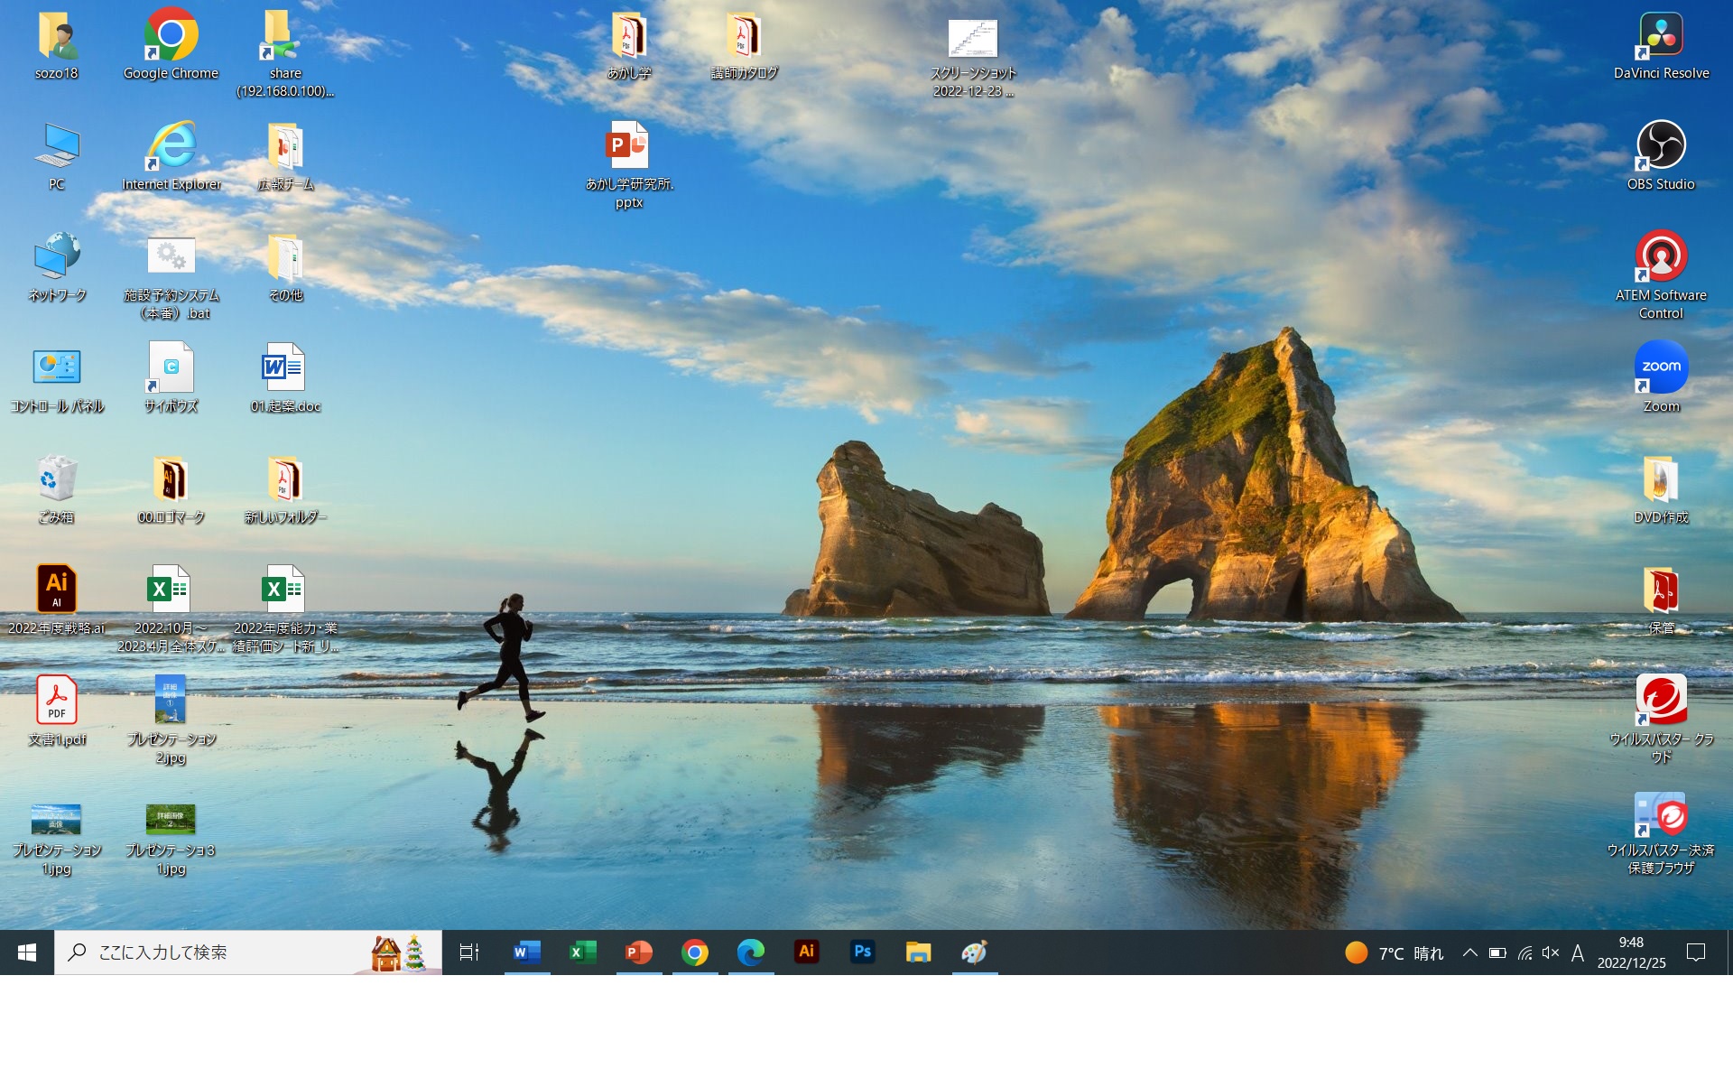This screenshot has height=1087, width=1733.
Task: Toggle the IME input mode A indicator
Action: [1577, 952]
